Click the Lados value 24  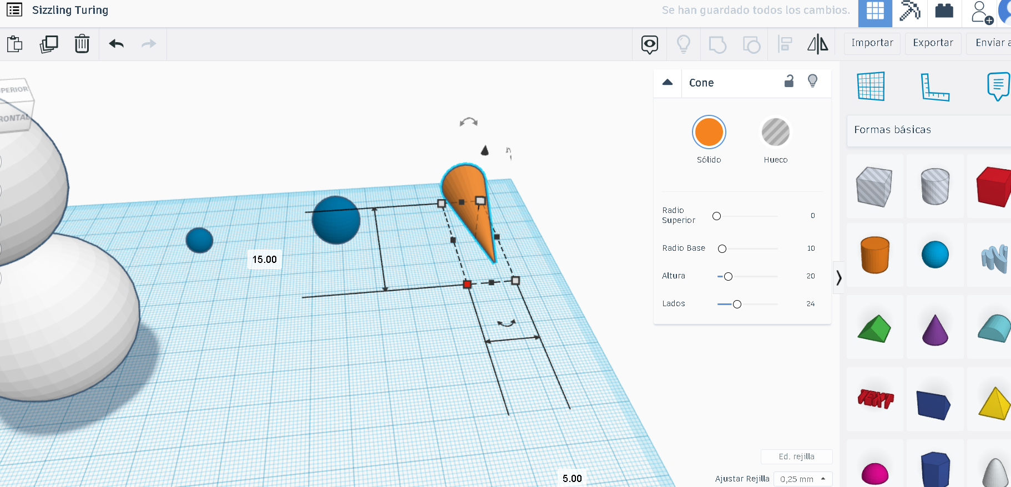click(x=811, y=304)
